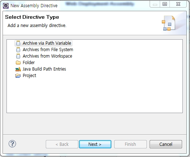Click the jar icon for Archive via Path Variable
Screen dimensions: 190x157
[x=18, y=43]
